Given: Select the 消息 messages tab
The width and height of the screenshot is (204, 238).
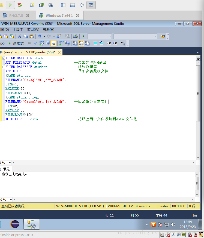Looking at the screenshot, I should (6, 169).
